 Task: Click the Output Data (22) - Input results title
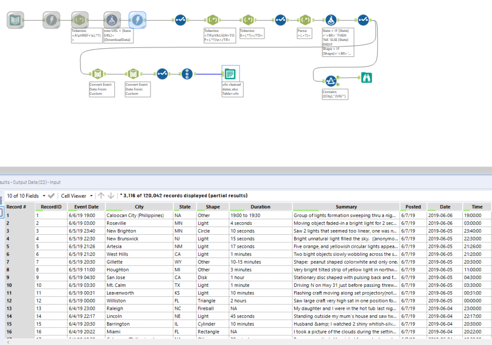click(x=30, y=182)
